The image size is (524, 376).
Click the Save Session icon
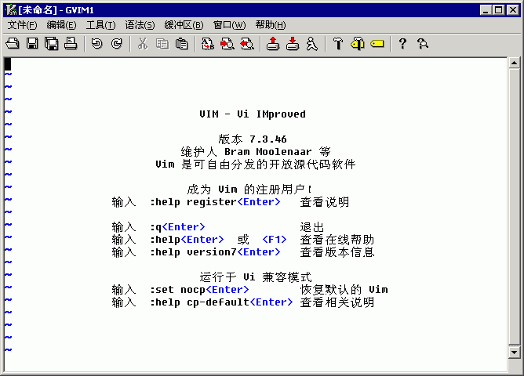293,44
